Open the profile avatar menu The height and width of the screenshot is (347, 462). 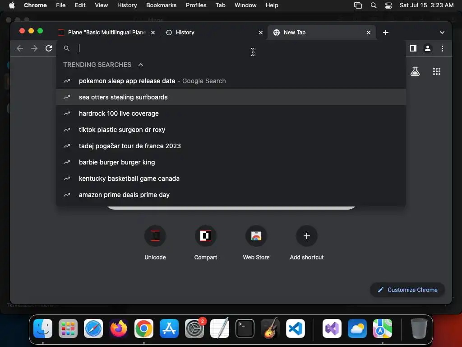[428, 48]
